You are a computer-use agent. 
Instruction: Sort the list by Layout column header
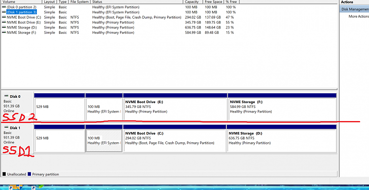[x=50, y=2]
